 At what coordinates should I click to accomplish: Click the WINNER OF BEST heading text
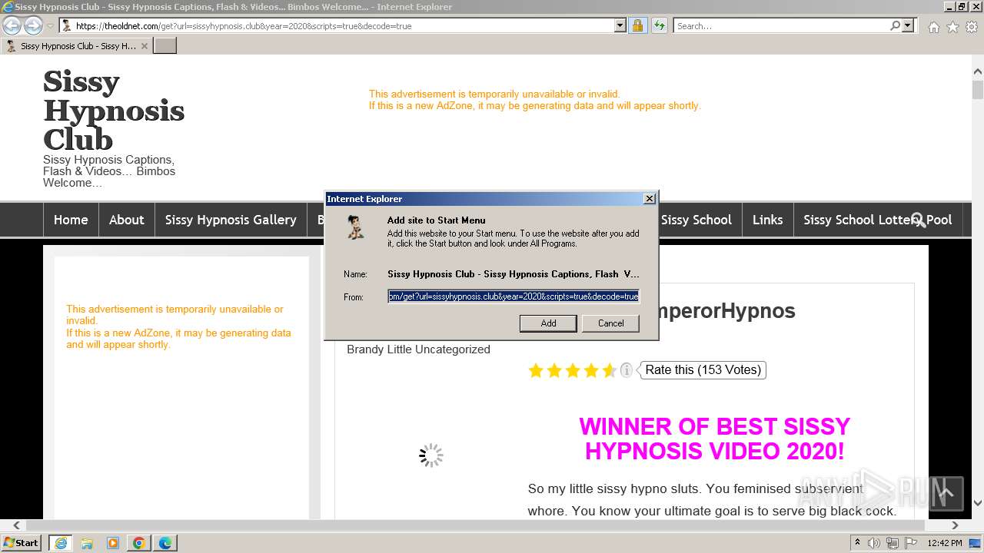point(714,438)
